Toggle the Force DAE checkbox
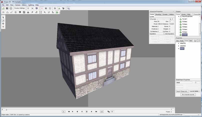The width and height of the screenshot is (202, 117). [193, 14]
